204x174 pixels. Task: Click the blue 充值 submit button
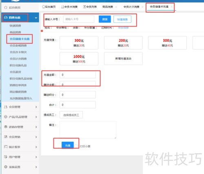pos(68,145)
